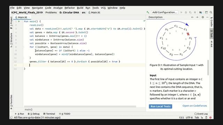Image resolution: width=223 pixels, height=125 pixels.
Task: Toggle fold marker at the for loop line
Action: tap(23, 47)
